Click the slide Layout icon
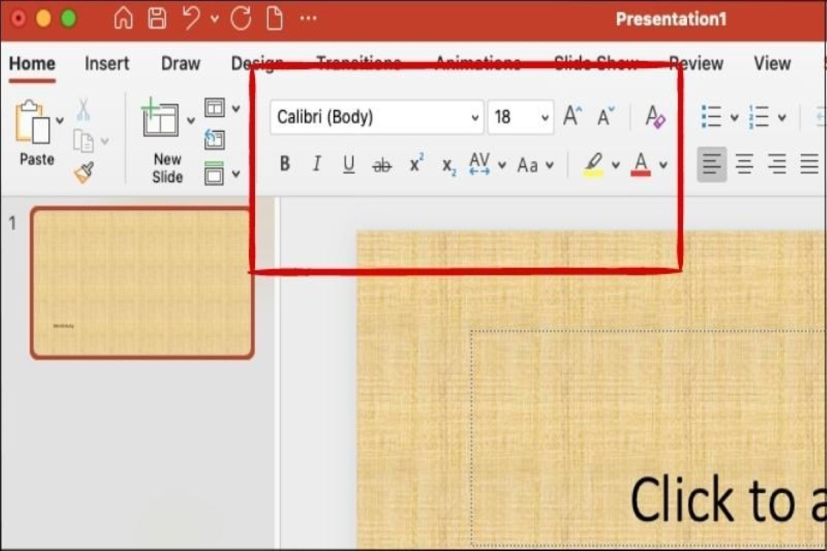This screenshot has width=827, height=551. (215, 108)
